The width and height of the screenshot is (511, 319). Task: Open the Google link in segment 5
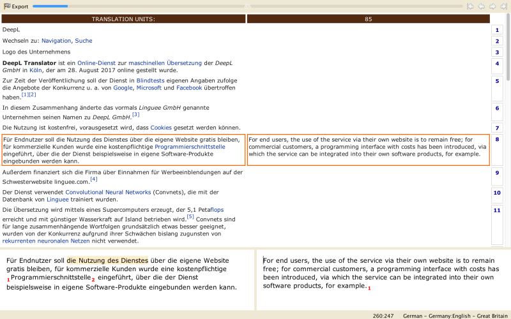pos(123,88)
